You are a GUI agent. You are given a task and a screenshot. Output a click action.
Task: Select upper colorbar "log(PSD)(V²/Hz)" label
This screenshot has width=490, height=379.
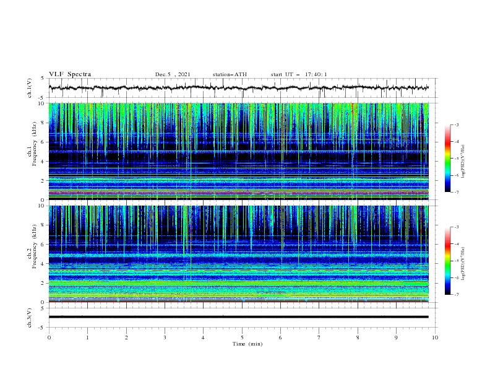463,162
